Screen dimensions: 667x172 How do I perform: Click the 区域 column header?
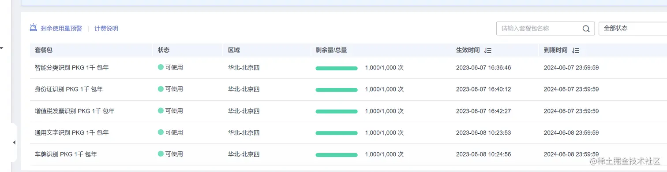[x=234, y=50]
